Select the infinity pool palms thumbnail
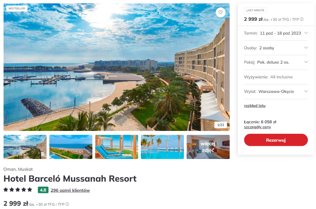Screen dimensions: 316x209 click(x=162, y=147)
